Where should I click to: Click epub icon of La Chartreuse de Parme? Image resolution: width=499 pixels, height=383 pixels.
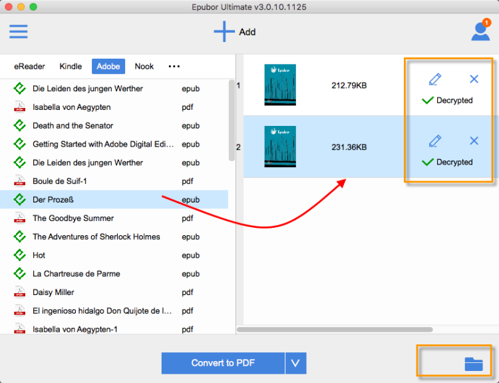point(20,273)
